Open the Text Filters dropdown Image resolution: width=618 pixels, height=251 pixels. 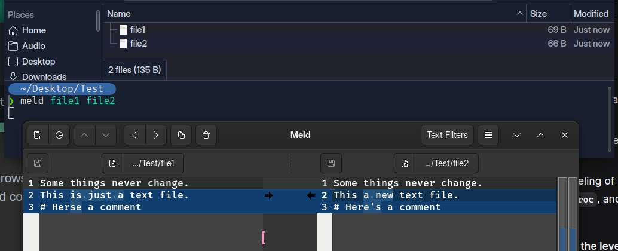[x=447, y=135]
